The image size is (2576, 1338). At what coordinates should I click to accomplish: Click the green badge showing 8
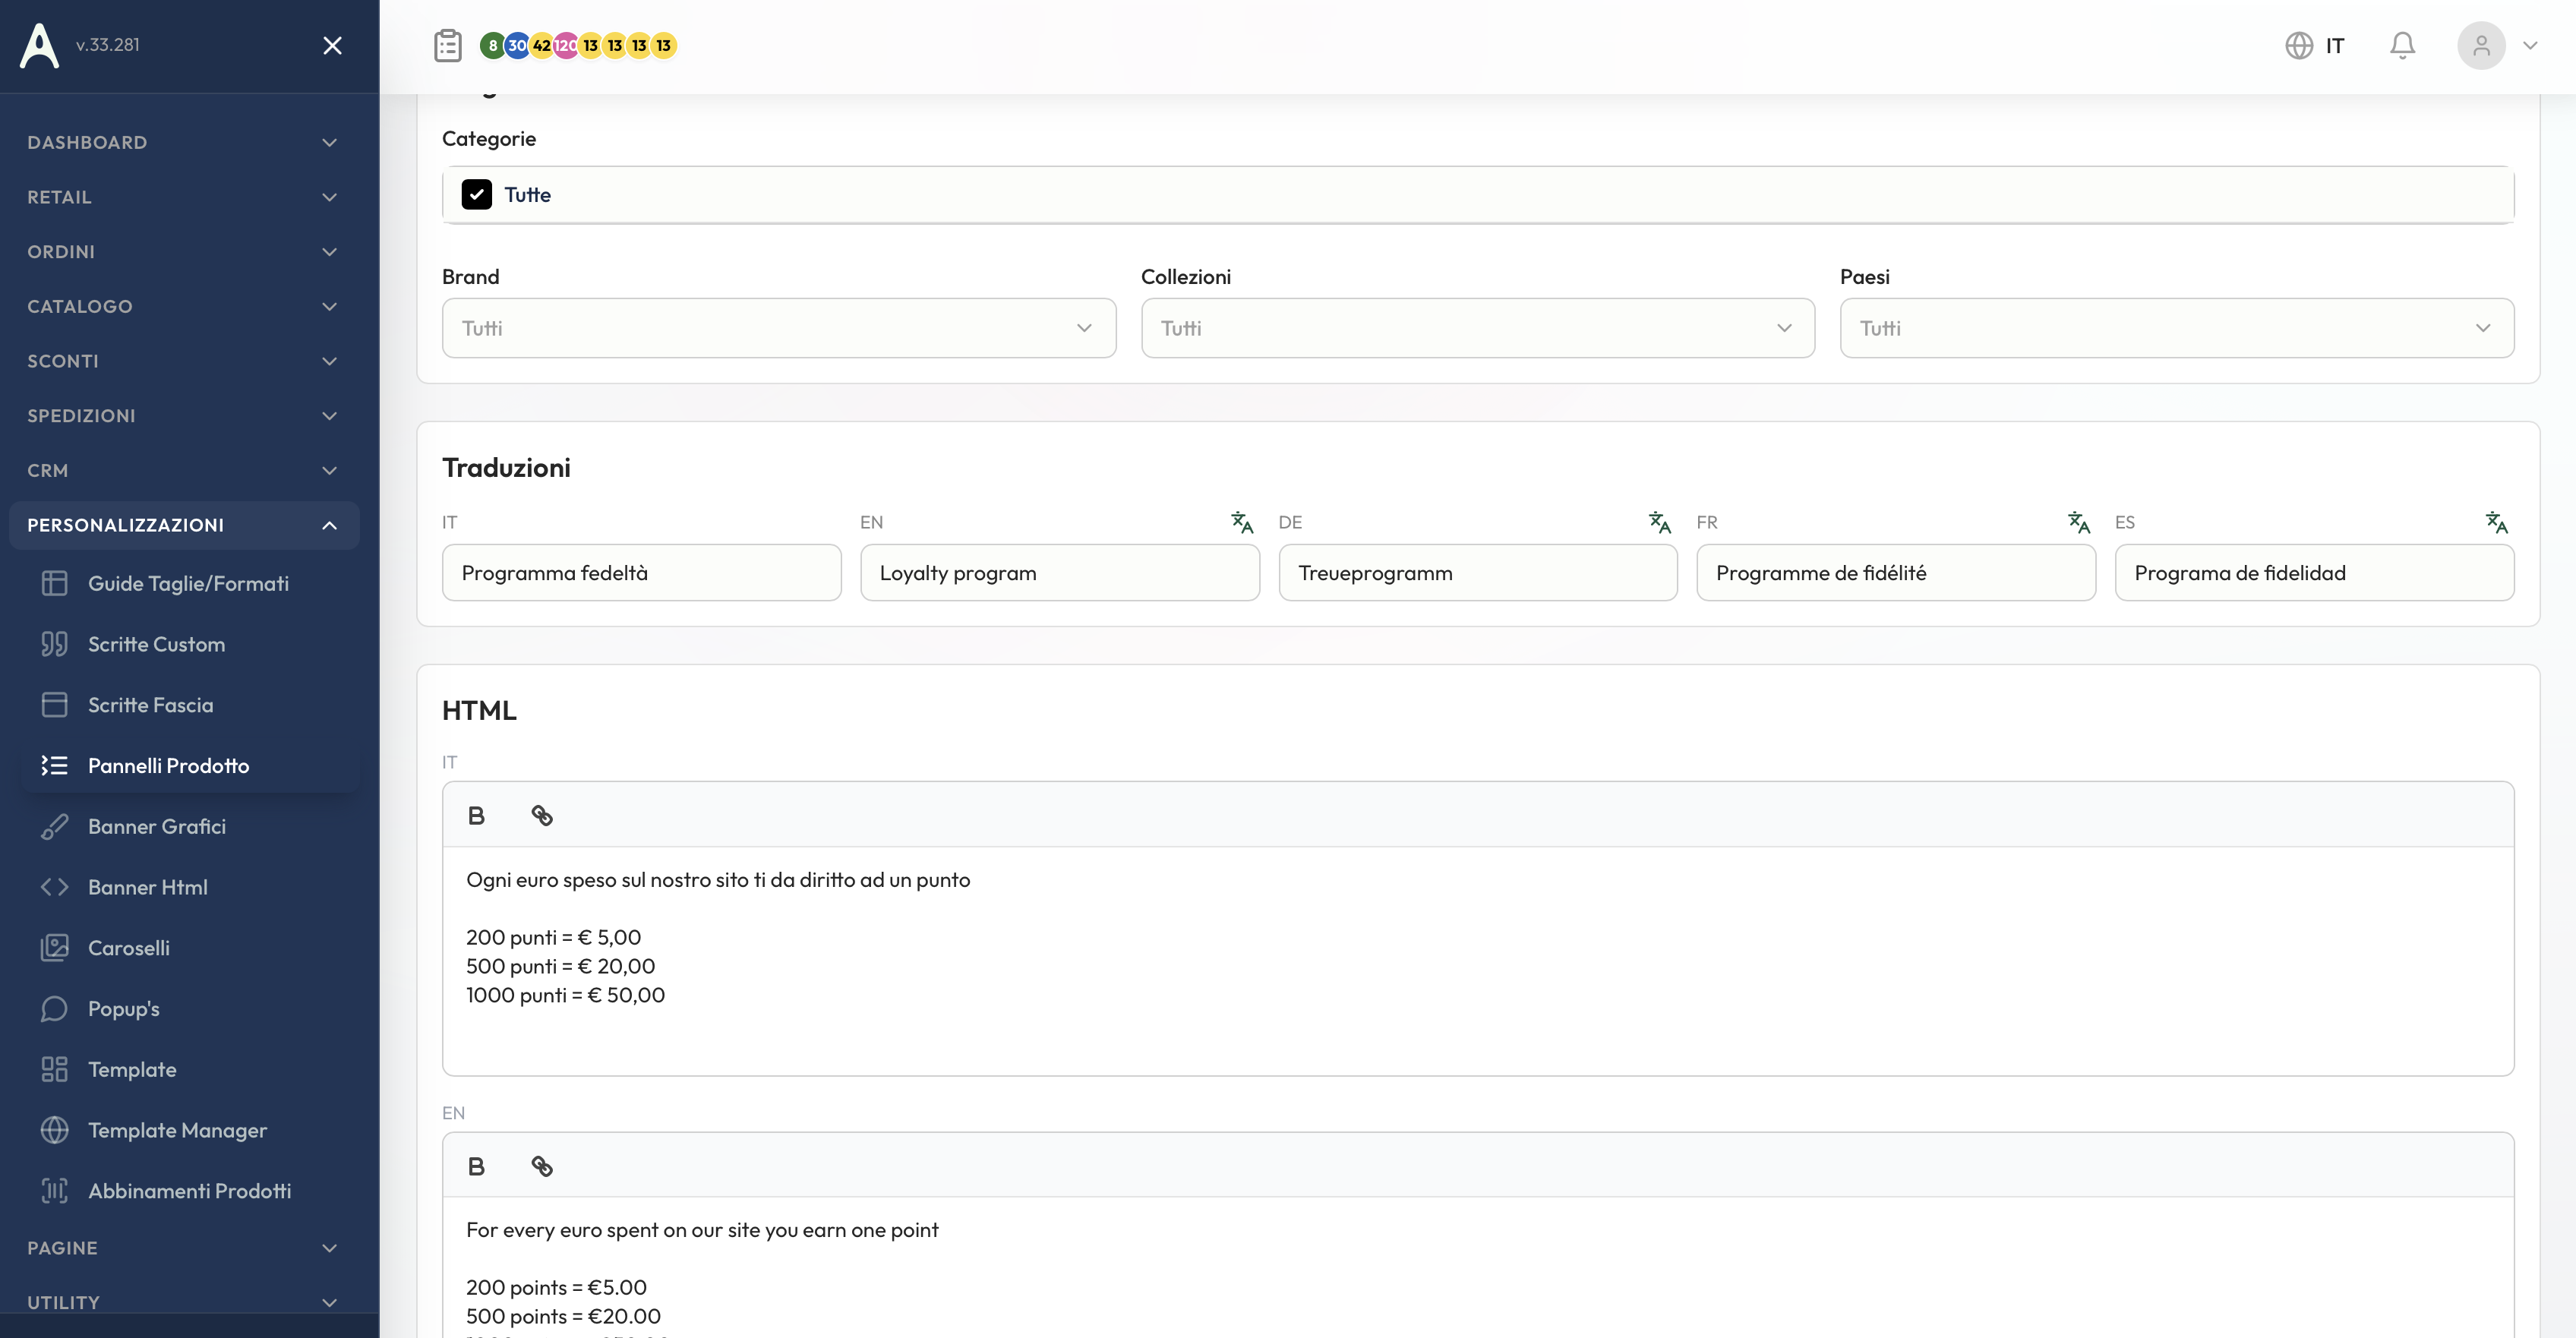492,46
